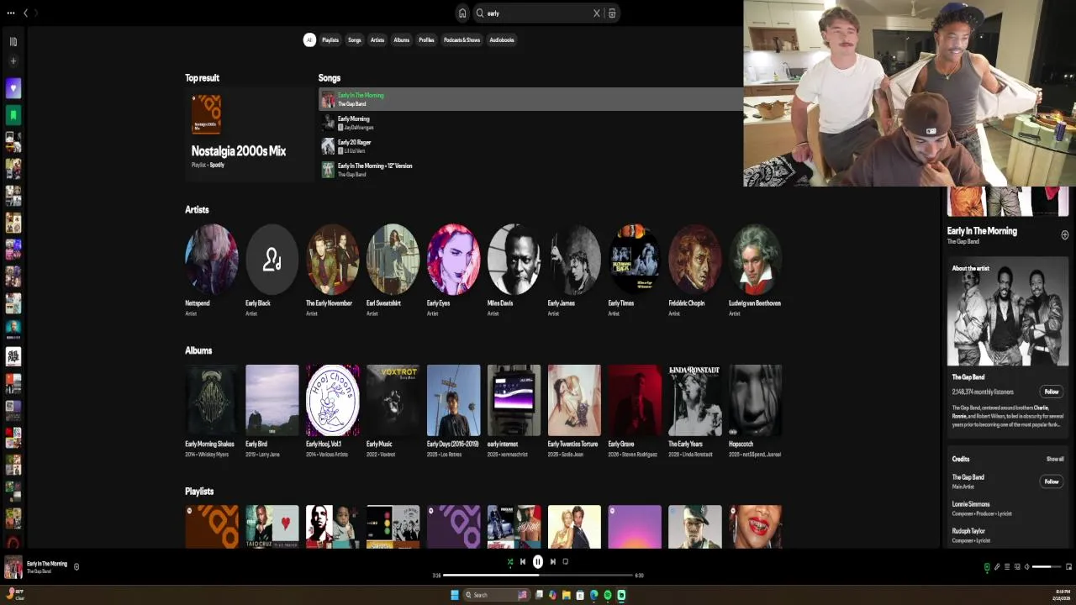Viewport: 1076px width, 605px height.
Task: Mute with the volume speaker icon
Action: click(x=1026, y=567)
